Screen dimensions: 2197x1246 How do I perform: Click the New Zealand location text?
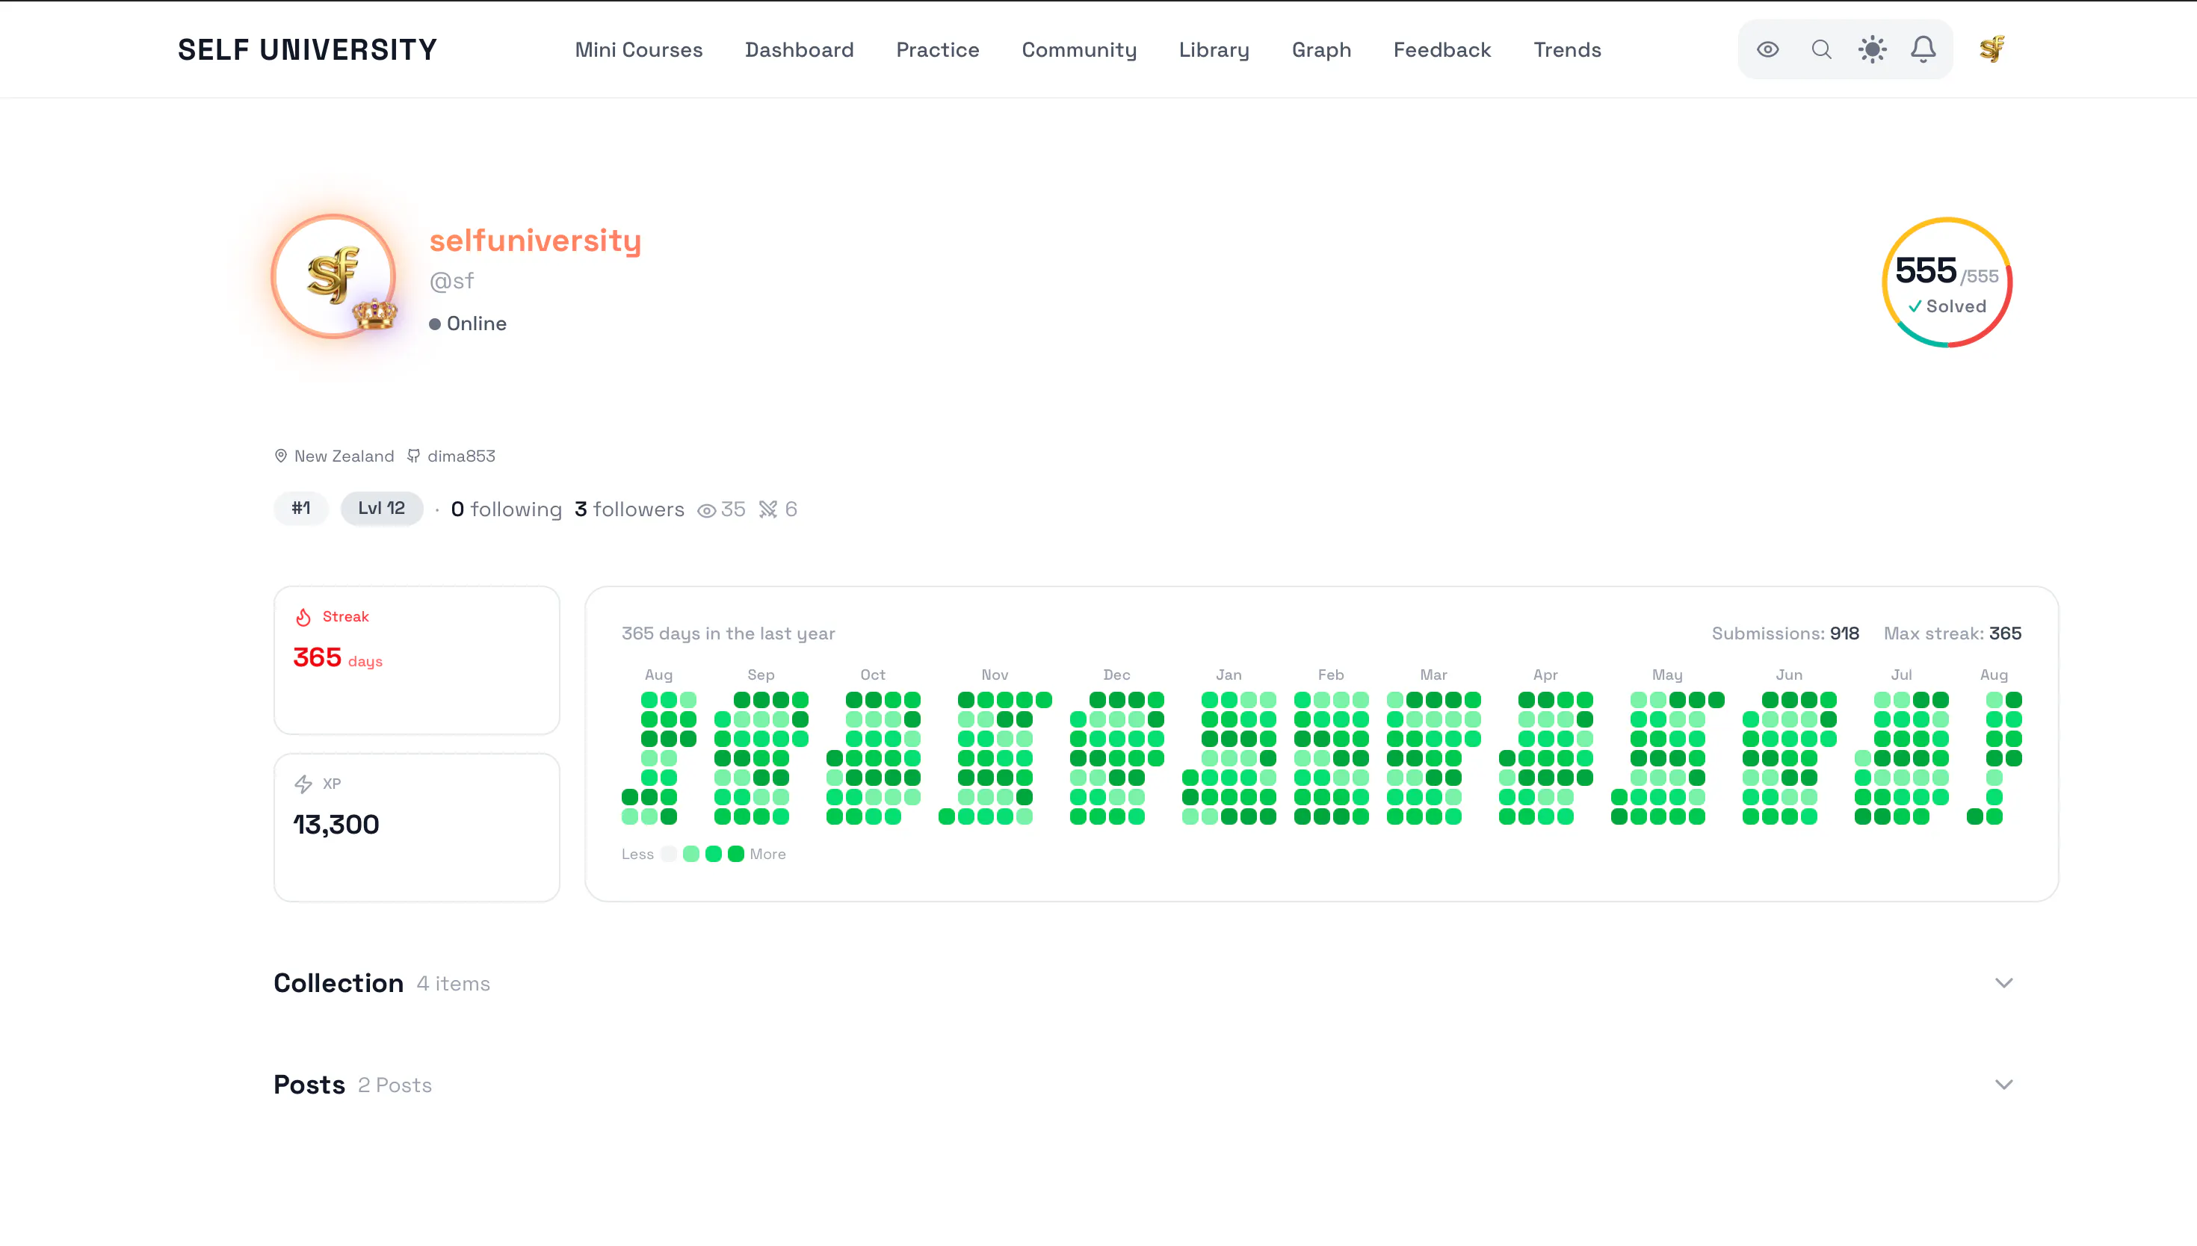pyautogui.click(x=344, y=456)
